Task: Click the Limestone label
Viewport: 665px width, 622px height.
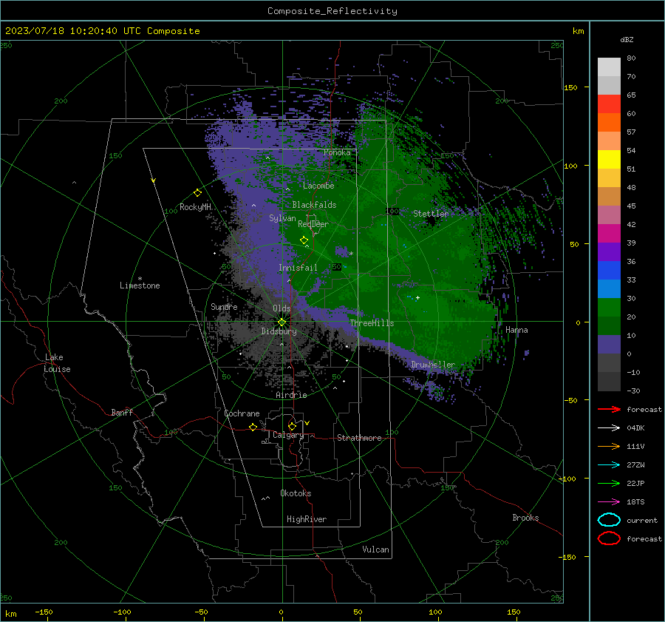Action: click(140, 285)
